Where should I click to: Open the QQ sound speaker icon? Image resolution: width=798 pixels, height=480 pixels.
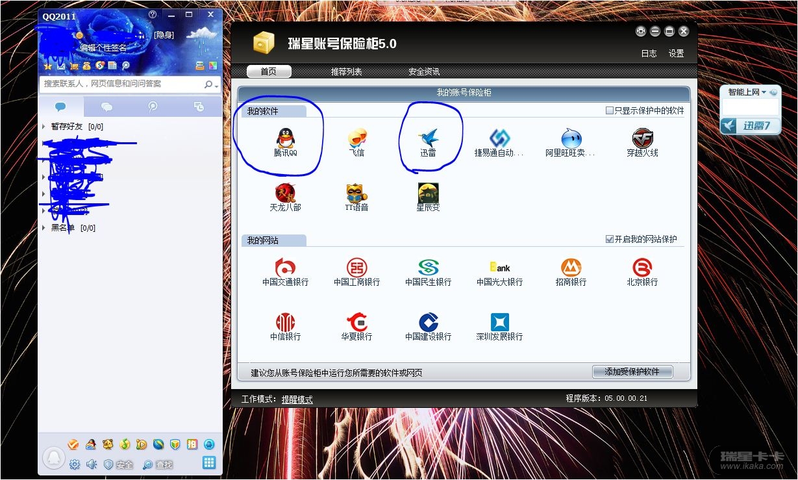[x=92, y=464]
